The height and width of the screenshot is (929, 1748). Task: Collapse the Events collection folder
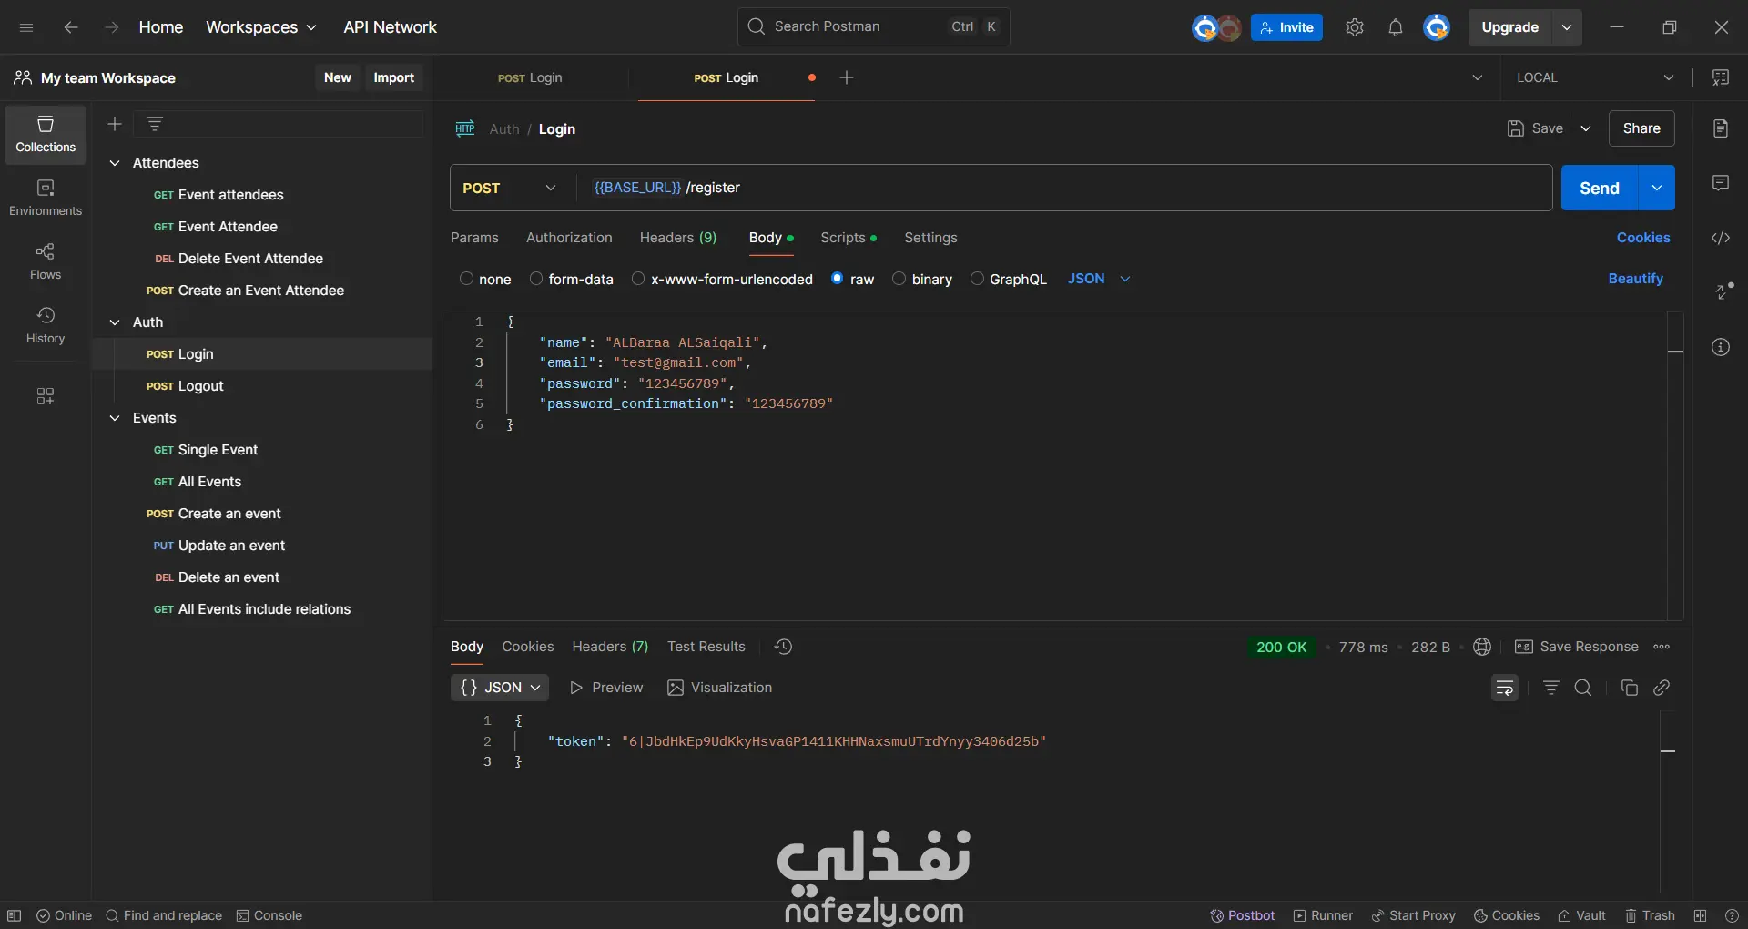coord(115,418)
